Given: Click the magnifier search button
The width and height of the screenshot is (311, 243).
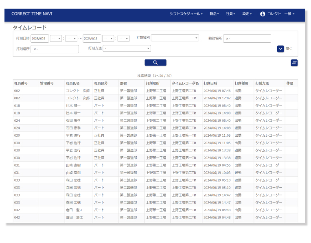Looking at the screenshot, I should (x=155, y=63).
